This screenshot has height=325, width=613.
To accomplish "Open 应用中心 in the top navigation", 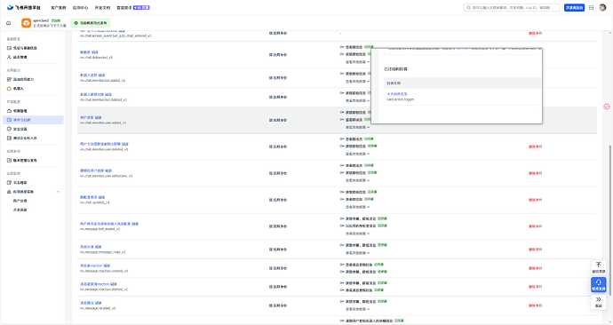I will (x=81, y=7).
